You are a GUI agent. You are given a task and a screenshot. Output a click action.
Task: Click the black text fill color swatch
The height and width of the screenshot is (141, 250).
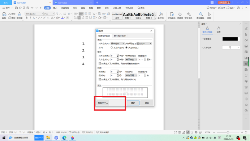coord(230,39)
